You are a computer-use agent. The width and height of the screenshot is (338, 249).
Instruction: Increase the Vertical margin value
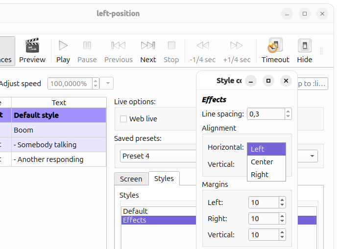click(282, 232)
